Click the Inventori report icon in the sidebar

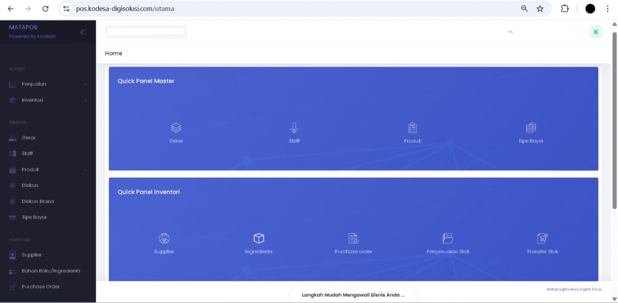13,101
